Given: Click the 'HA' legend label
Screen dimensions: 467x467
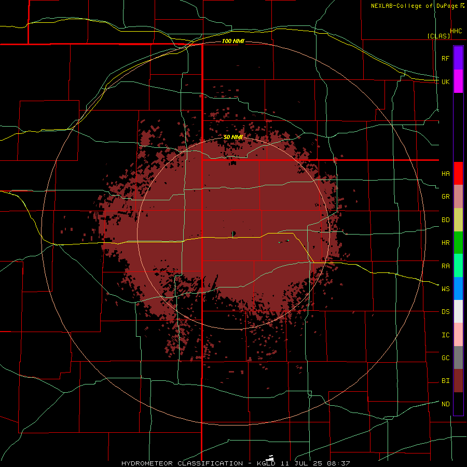Looking at the screenshot, I should point(445,173).
